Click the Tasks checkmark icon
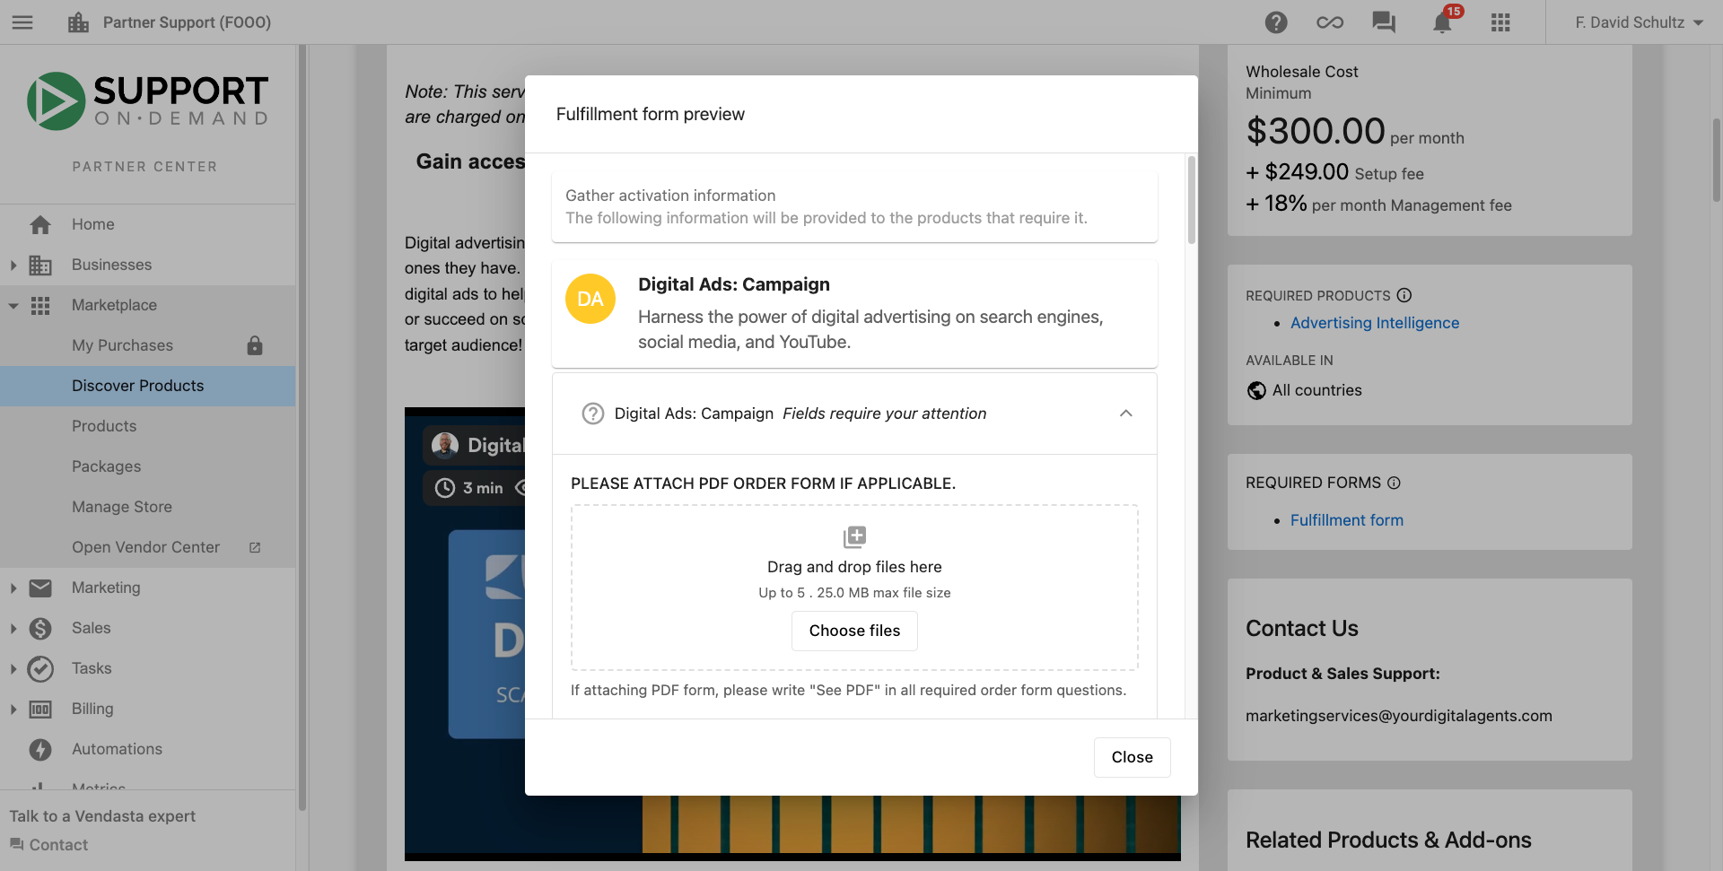The width and height of the screenshot is (1723, 871). (40, 668)
